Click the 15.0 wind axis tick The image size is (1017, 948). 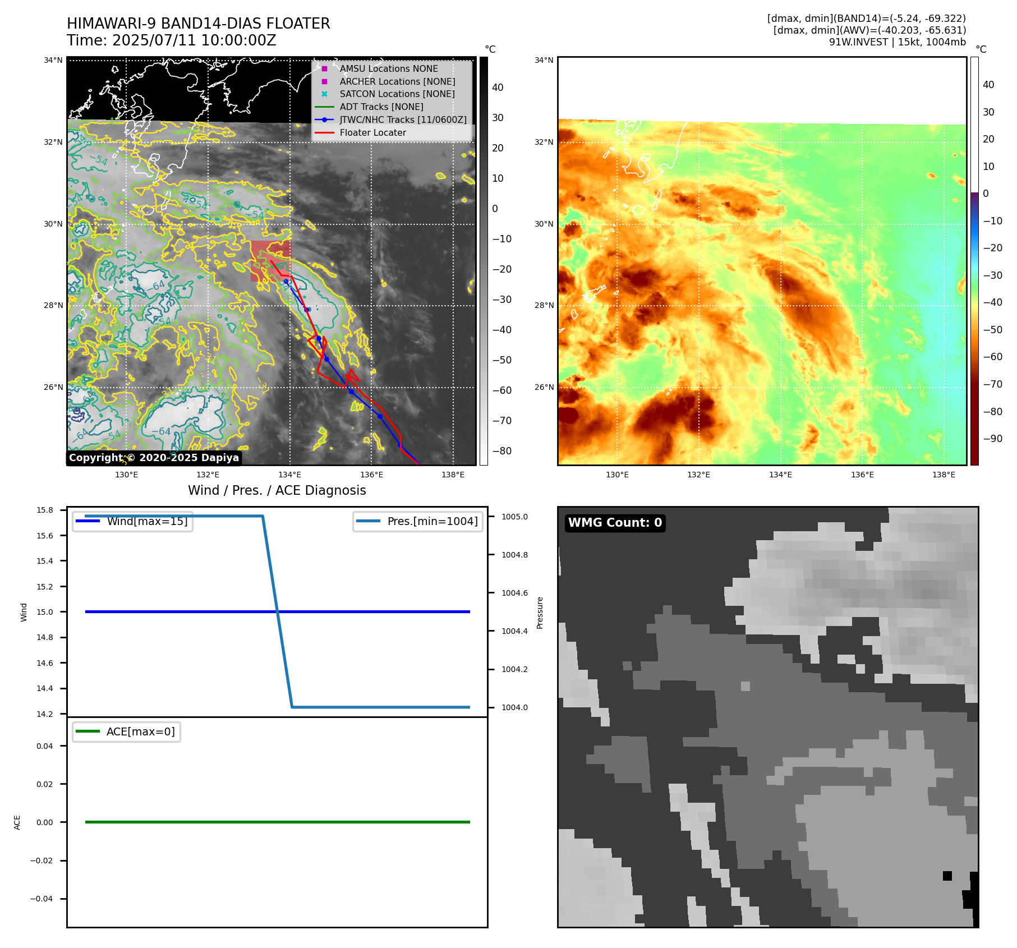click(45, 612)
